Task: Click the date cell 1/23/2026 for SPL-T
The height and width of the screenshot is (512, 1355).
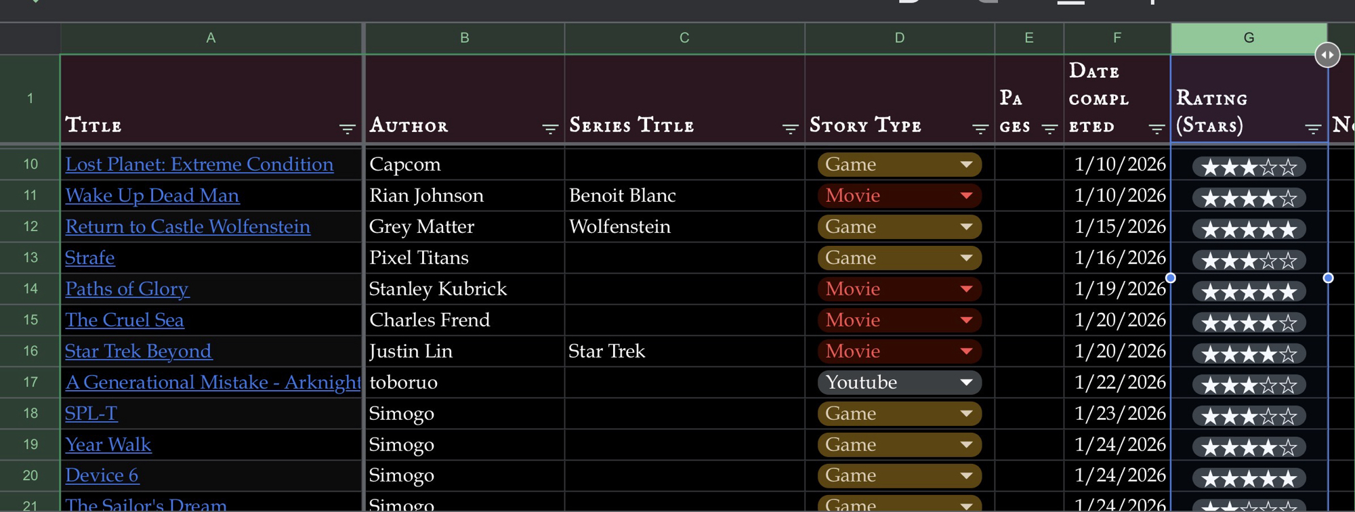Action: click(x=1119, y=414)
